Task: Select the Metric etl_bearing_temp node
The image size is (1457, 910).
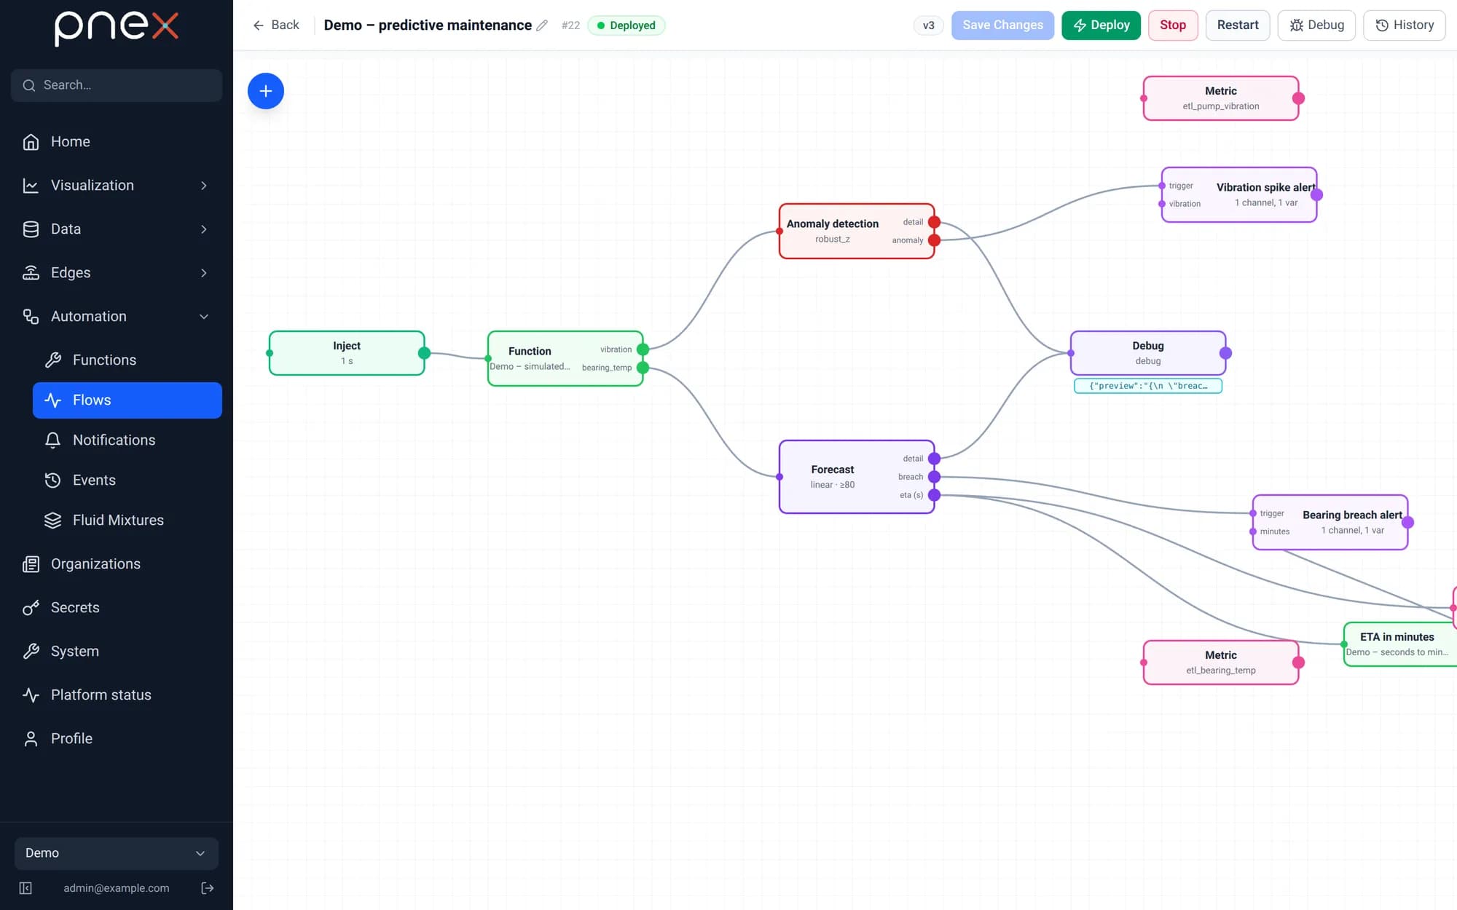Action: [1221, 662]
